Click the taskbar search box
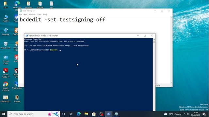 (x=34, y=114)
